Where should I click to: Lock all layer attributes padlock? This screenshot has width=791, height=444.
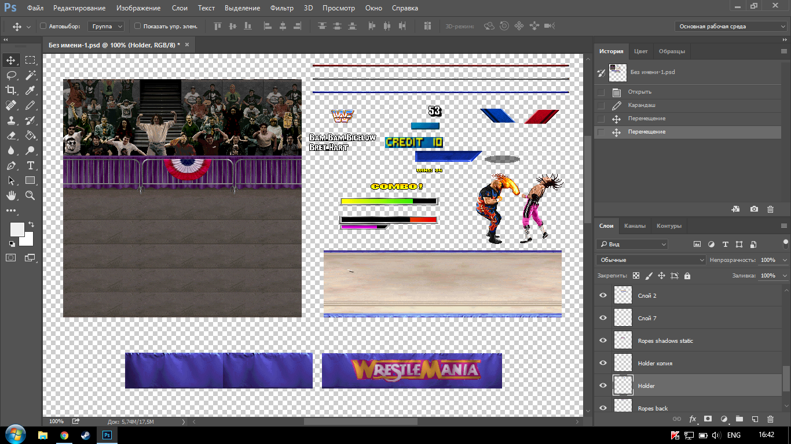pyautogui.click(x=687, y=276)
